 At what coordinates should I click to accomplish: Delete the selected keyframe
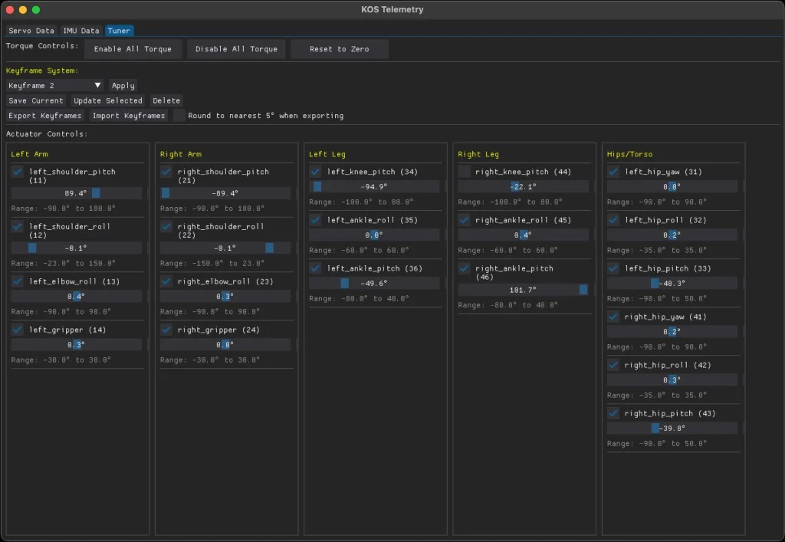[x=166, y=100]
